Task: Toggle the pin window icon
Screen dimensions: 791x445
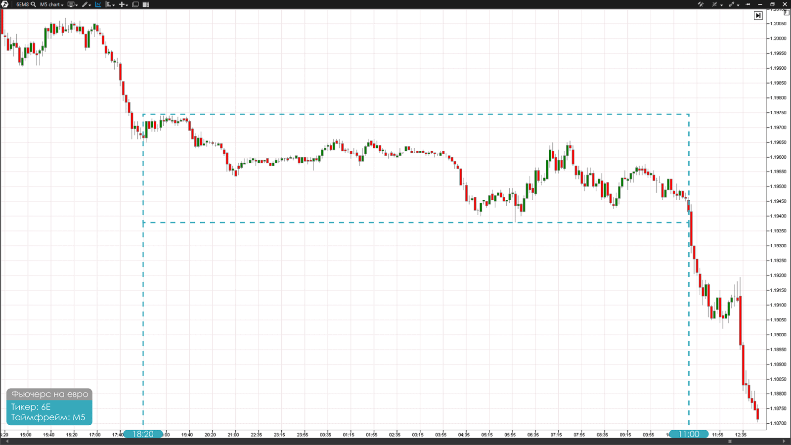Action: [x=748, y=4]
